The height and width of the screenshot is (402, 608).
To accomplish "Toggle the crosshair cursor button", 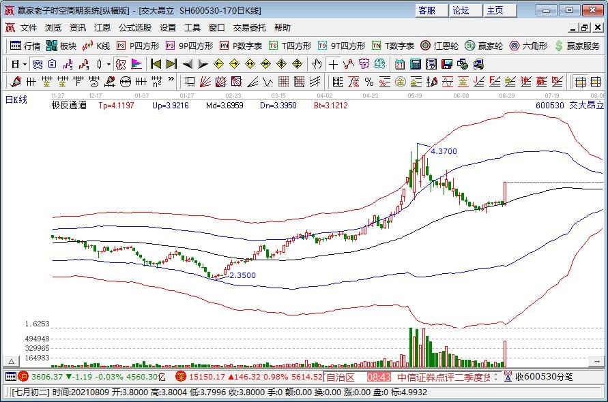I will point(332,64).
